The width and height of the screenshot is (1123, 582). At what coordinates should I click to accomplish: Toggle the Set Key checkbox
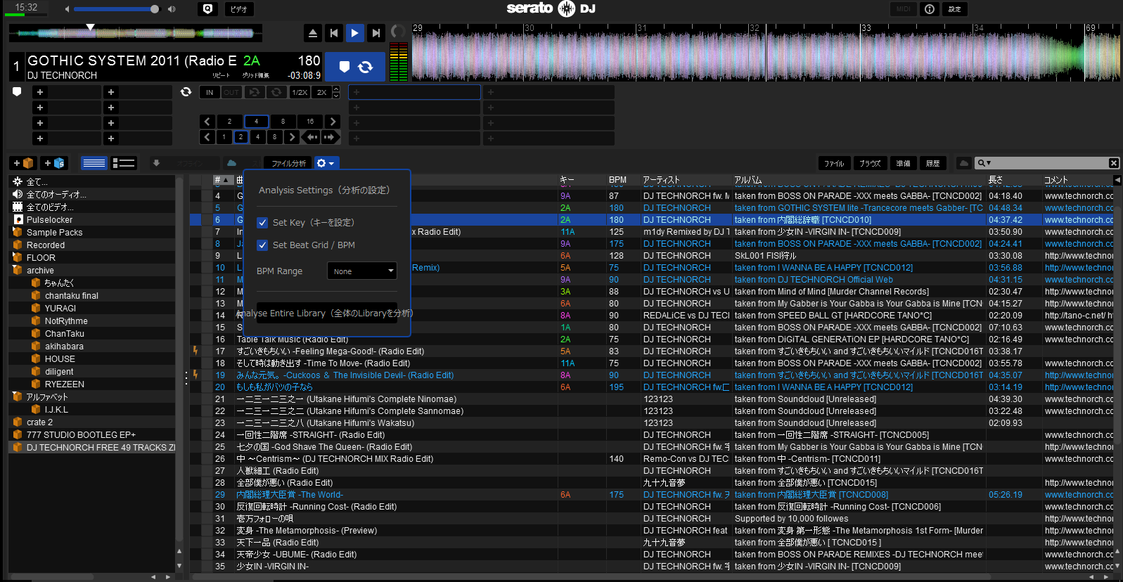[x=262, y=223]
